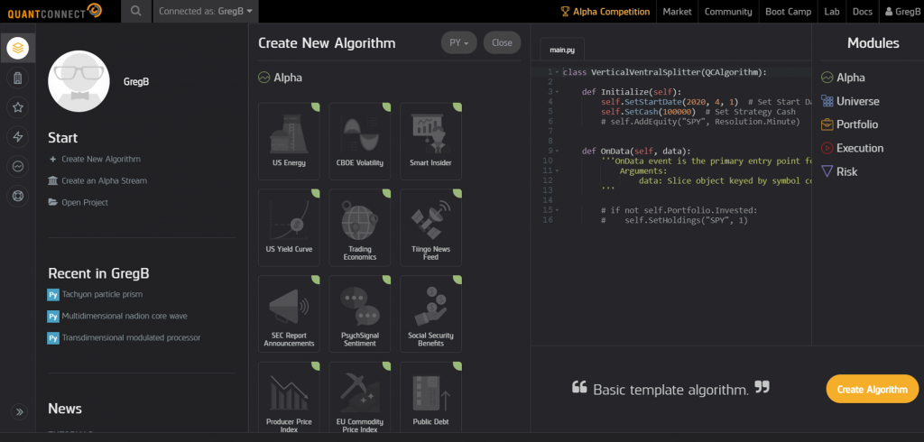Image resolution: width=924 pixels, height=442 pixels.
Task: Click the 'def OnData(self, data):' code line
Action: [x=636, y=151]
